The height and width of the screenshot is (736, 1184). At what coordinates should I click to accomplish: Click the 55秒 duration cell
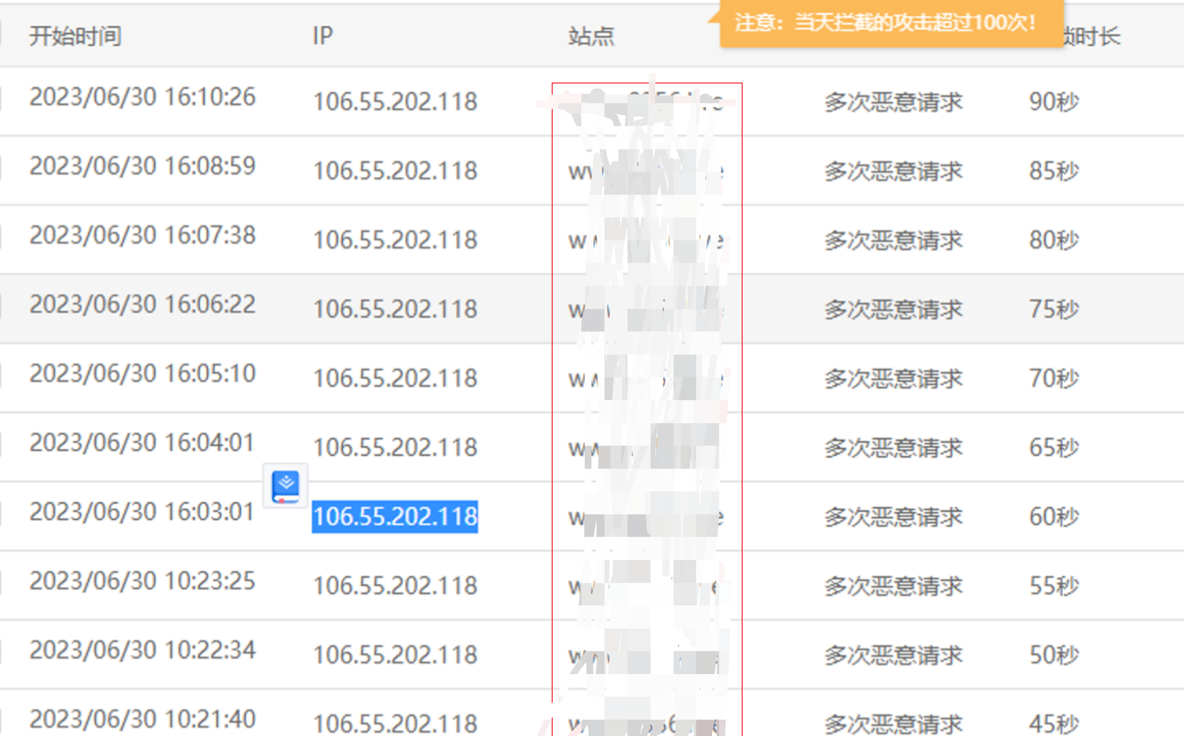point(1053,586)
